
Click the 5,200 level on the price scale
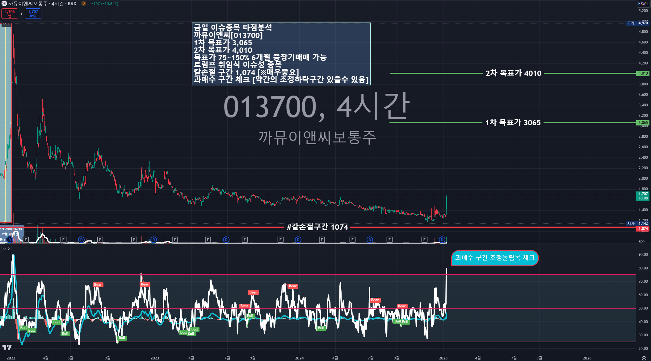pyautogui.click(x=643, y=11)
